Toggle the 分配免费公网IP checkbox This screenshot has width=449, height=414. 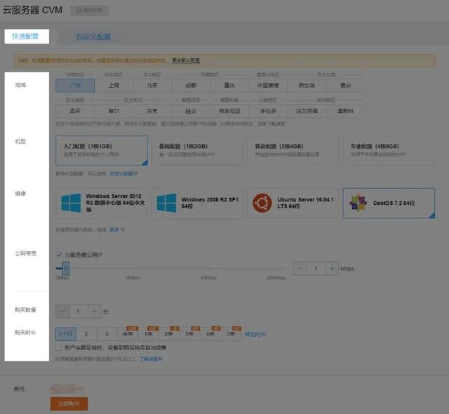point(59,255)
